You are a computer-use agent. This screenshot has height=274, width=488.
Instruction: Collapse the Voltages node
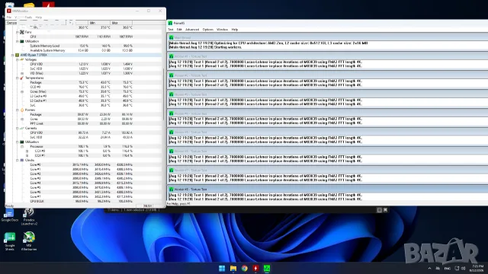[x=18, y=59]
